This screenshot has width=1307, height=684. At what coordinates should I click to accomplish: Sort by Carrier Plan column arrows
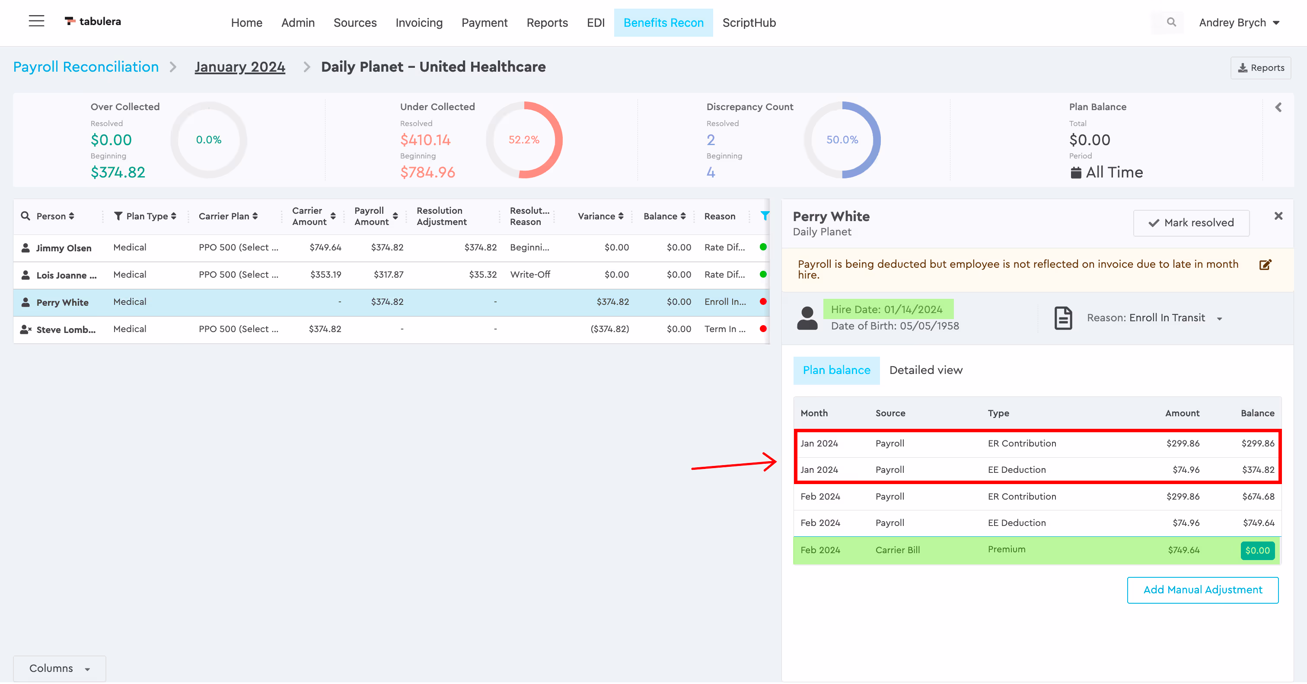255,216
